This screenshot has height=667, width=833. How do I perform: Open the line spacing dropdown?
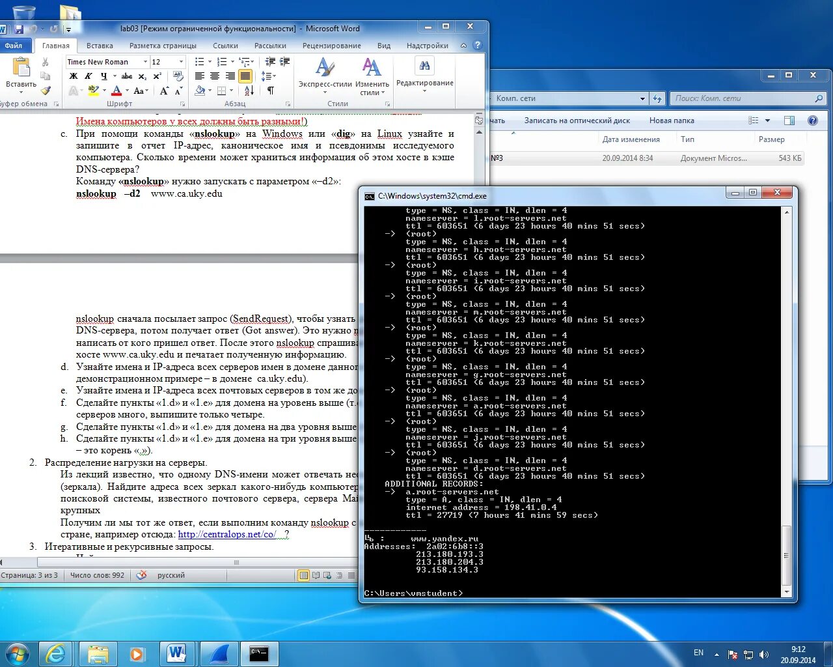[269, 76]
